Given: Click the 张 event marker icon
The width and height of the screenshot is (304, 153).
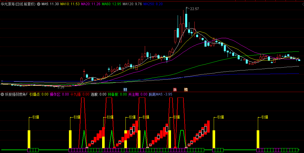Looking at the screenshot, I should coord(175,89).
